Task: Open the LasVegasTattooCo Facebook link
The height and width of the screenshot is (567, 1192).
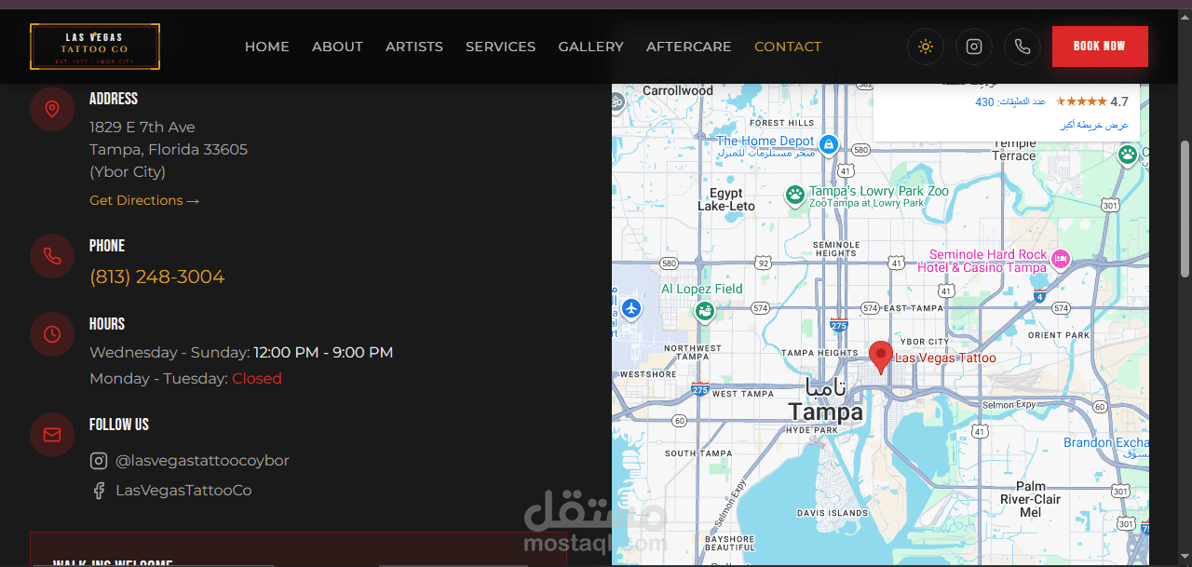Action: click(x=183, y=491)
